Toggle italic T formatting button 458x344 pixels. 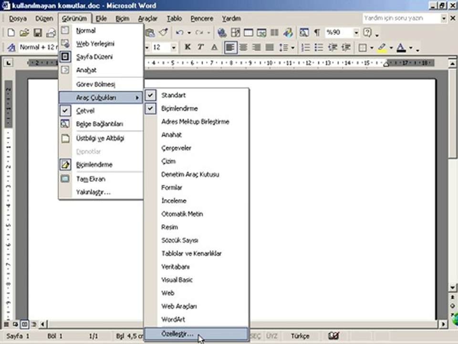pos(201,47)
